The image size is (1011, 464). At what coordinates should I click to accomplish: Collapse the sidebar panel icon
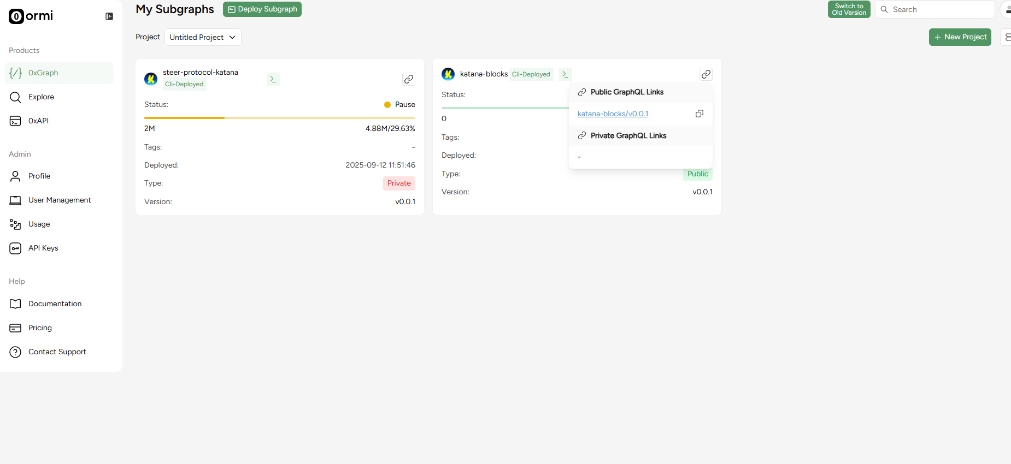pos(109,16)
